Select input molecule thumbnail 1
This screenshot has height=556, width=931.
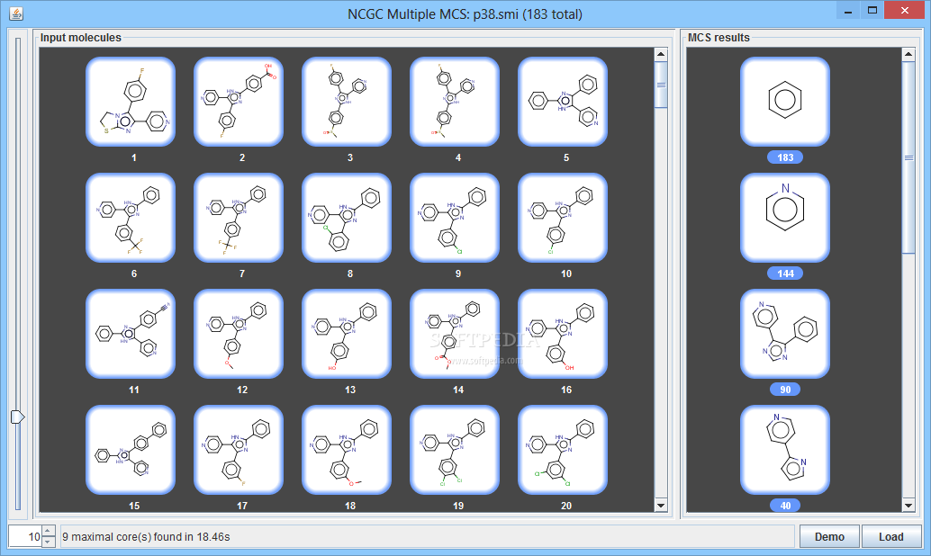[131, 102]
